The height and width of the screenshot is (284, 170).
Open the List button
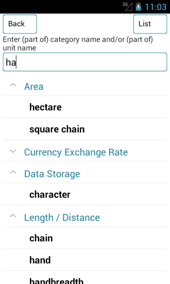click(150, 24)
